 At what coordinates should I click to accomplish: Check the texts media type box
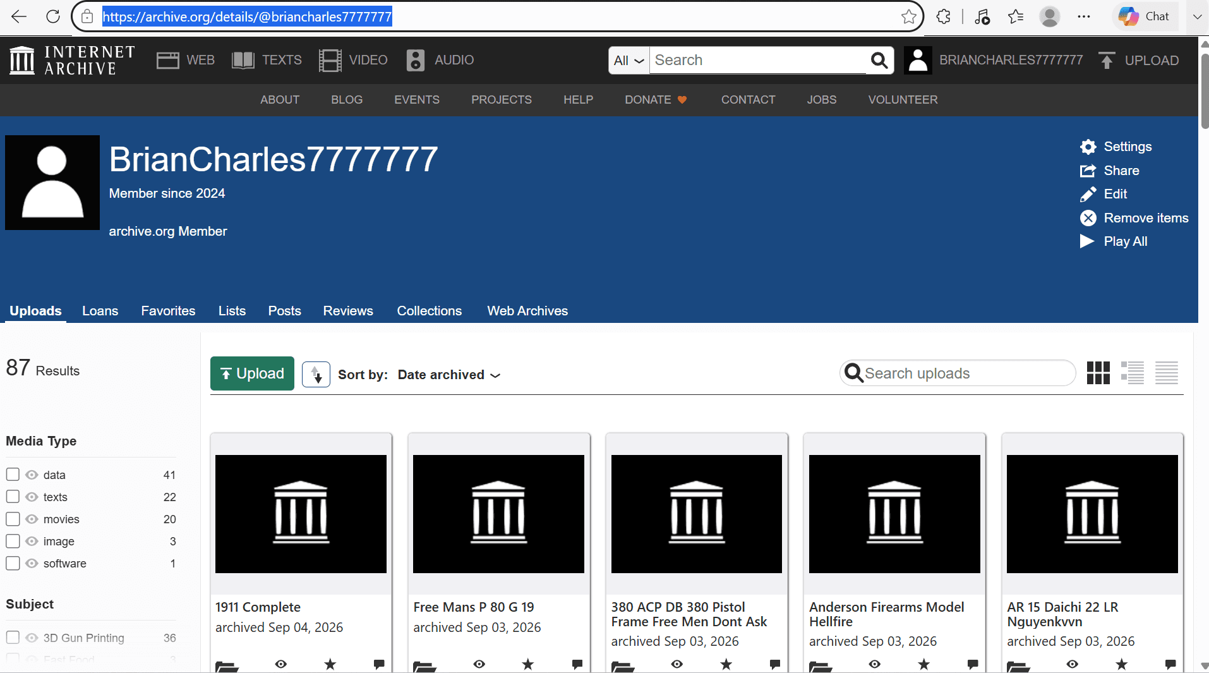pos(13,497)
